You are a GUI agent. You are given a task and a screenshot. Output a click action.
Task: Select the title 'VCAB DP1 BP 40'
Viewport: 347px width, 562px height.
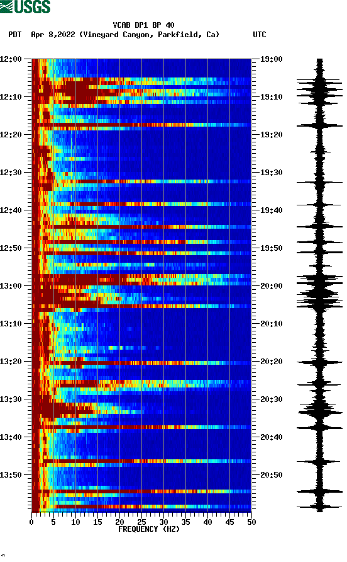[x=143, y=25]
